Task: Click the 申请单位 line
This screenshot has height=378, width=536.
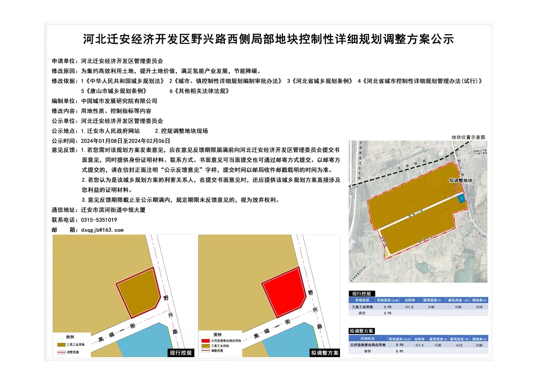Action: pyautogui.click(x=107, y=61)
